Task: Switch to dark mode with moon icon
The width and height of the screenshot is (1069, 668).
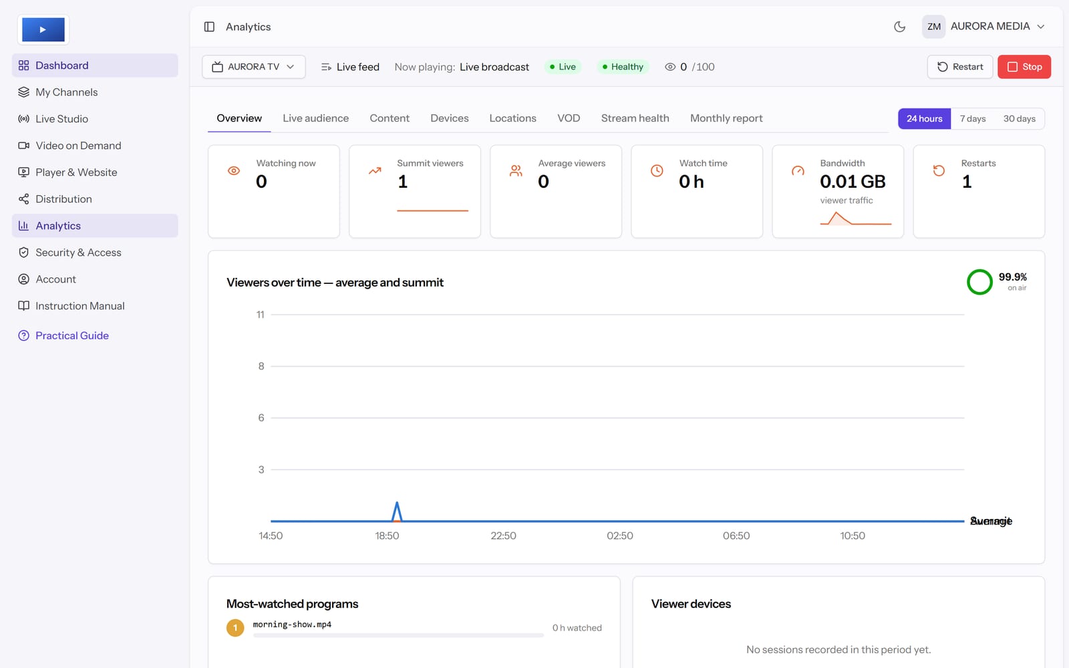Action: coord(900,27)
